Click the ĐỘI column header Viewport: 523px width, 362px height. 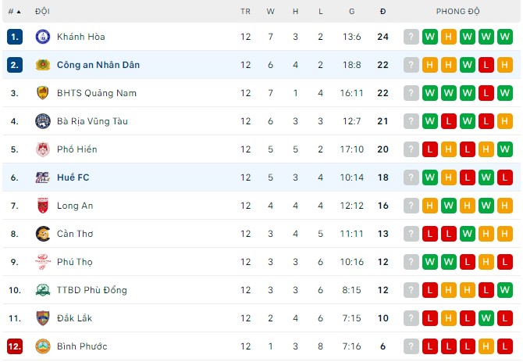click(43, 12)
